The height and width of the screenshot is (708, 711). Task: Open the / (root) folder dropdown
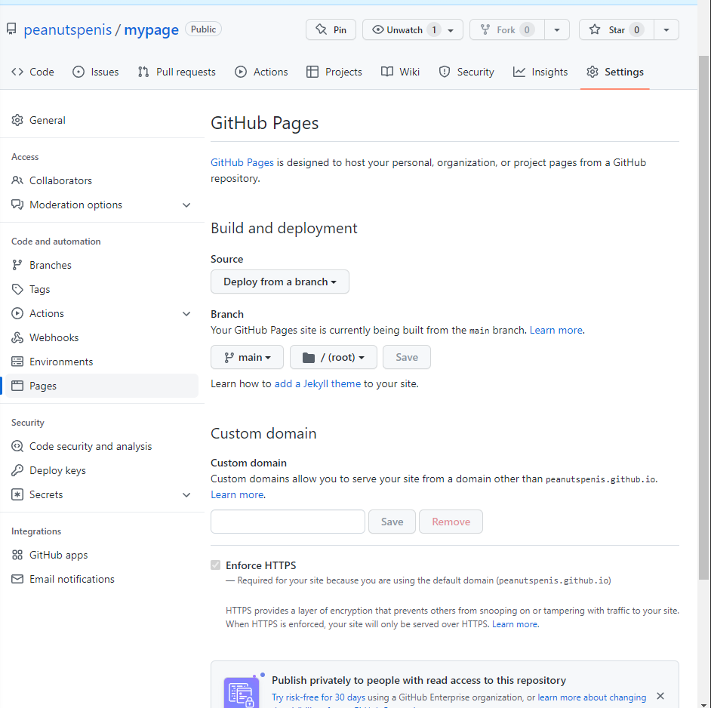pos(334,358)
